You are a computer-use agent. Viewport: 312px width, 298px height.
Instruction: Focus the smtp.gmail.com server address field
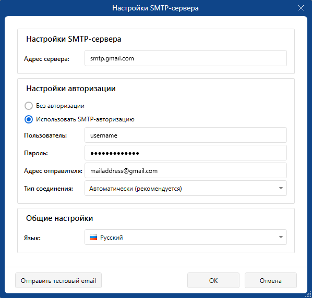[x=186, y=58]
